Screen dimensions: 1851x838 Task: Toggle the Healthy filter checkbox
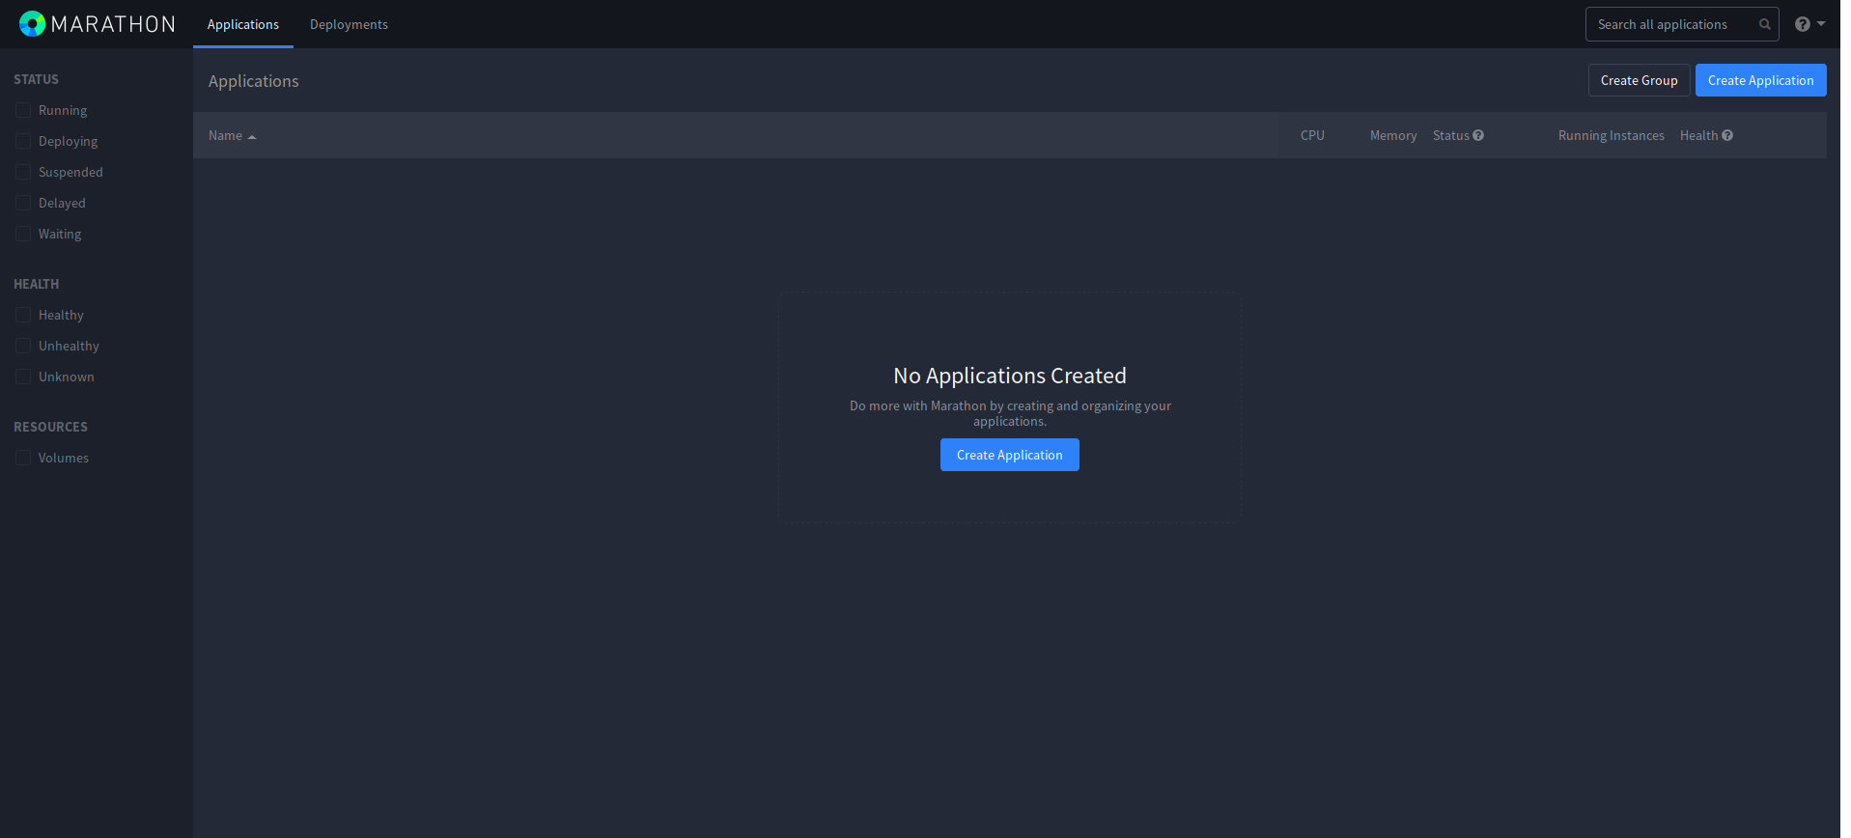tap(23, 315)
